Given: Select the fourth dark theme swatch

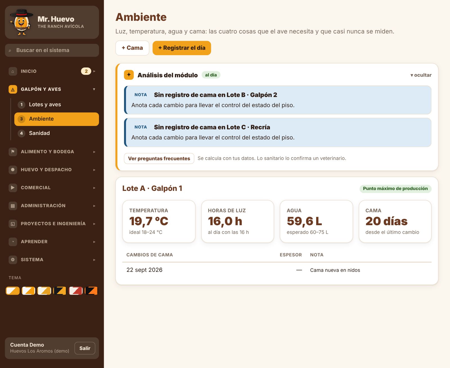Looking at the screenshot, I should tap(60, 291).
